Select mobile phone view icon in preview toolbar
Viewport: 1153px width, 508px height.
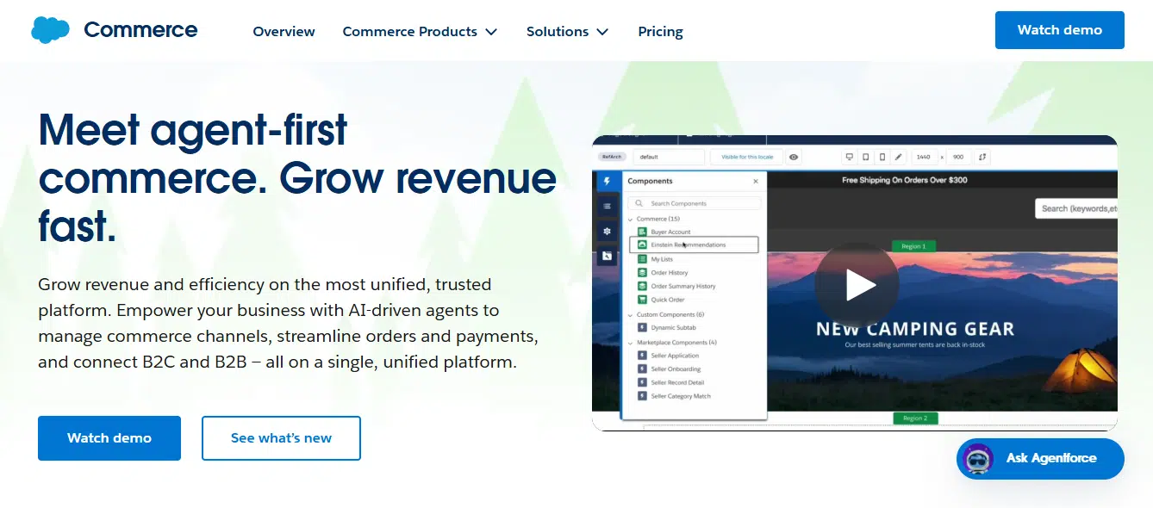pyautogui.click(x=882, y=158)
